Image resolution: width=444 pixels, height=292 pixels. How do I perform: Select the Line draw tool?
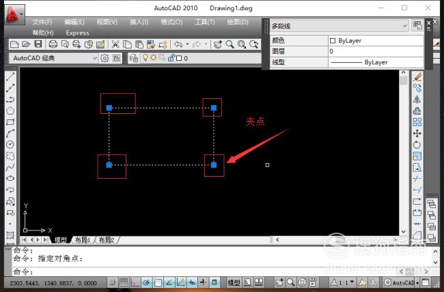(x=10, y=76)
